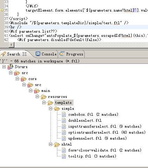Collapse the core folder node
Image resolution: width=148 pixels, height=168 pixels.
click(x=17, y=79)
